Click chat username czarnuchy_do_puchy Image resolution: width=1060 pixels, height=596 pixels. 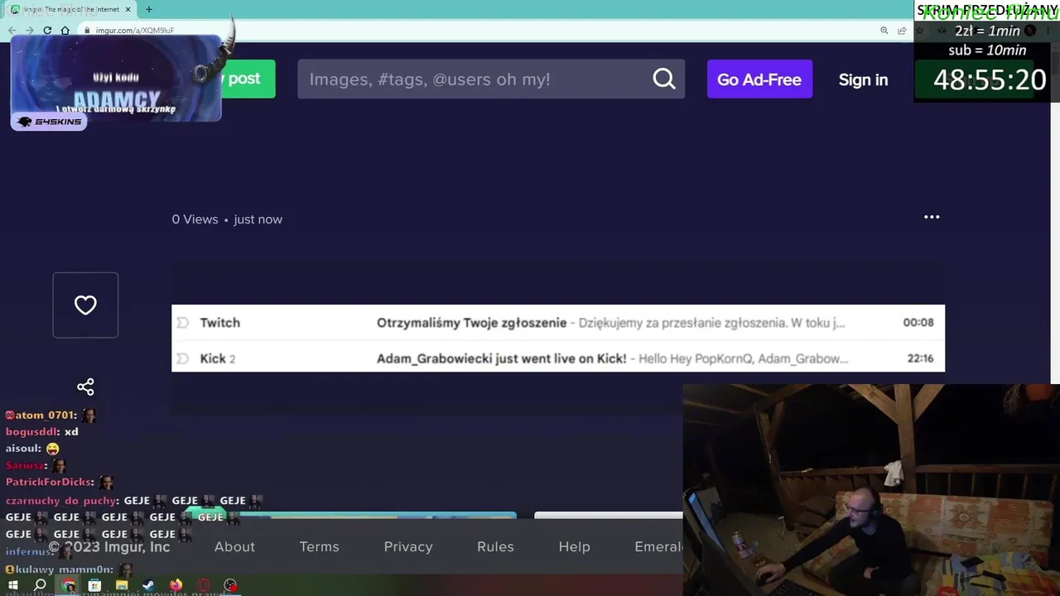point(61,501)
